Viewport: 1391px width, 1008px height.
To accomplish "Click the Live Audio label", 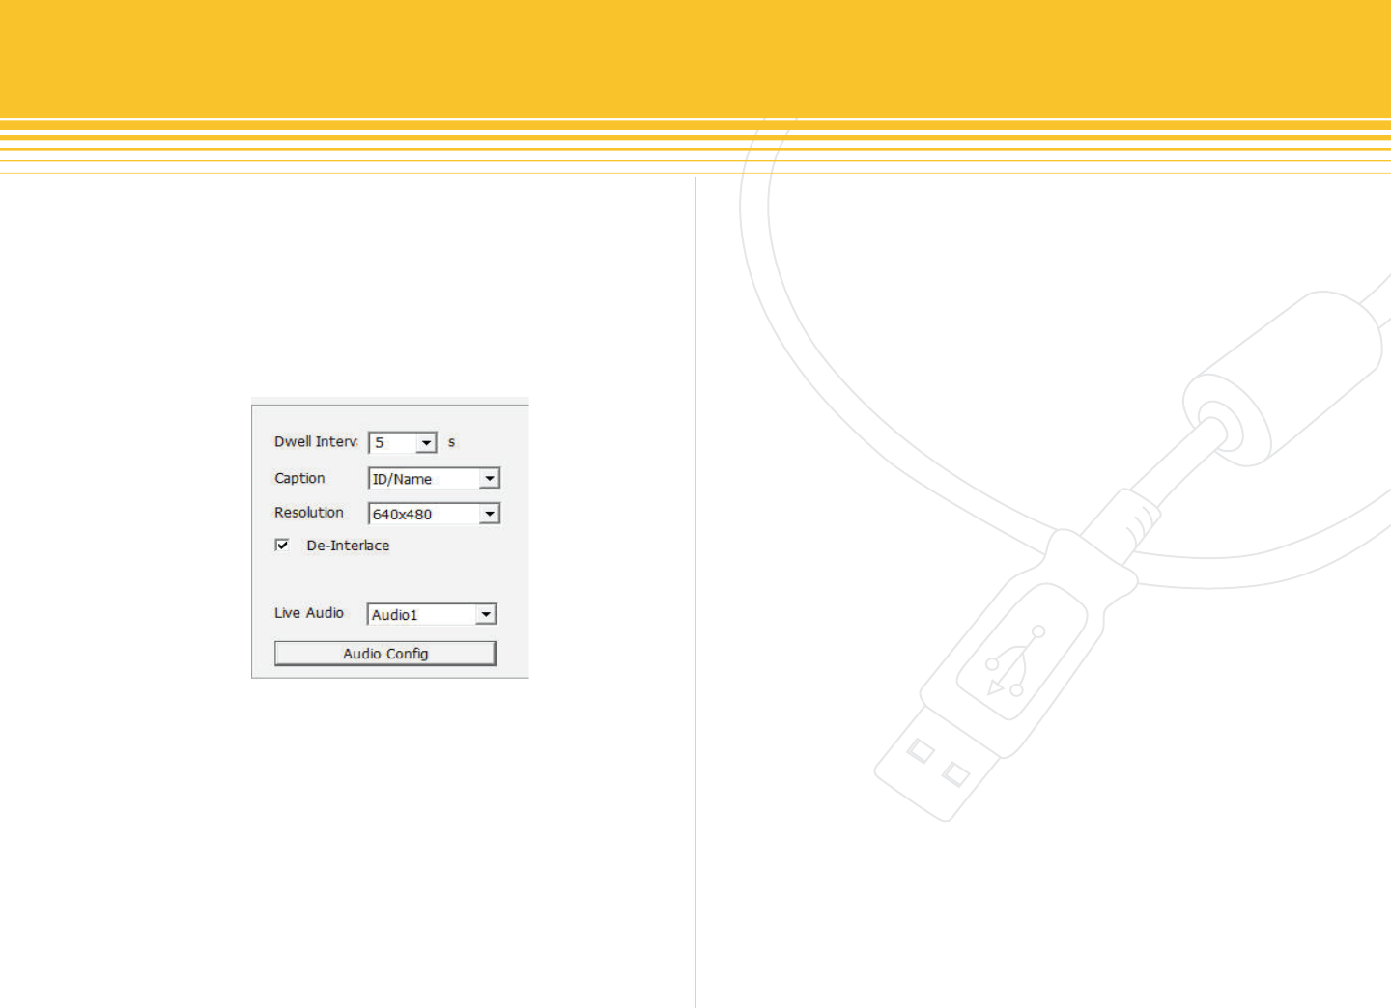I will pos(309,613).
